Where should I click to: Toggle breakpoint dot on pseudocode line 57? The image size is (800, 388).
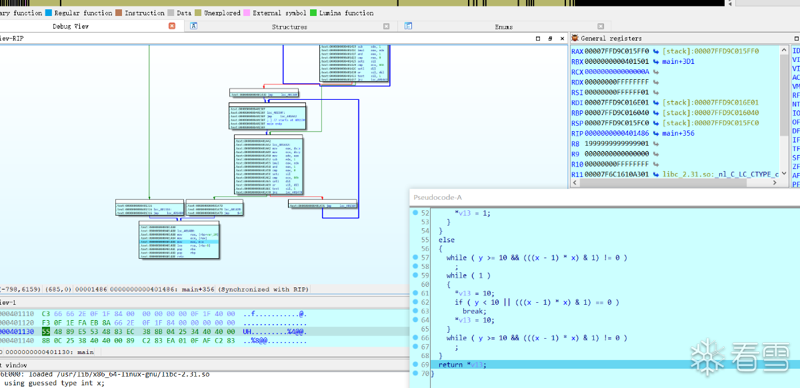coord(415,258)
